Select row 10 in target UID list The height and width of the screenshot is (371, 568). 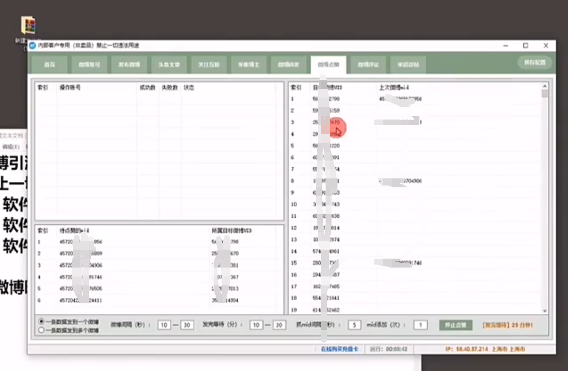(416, 205)
